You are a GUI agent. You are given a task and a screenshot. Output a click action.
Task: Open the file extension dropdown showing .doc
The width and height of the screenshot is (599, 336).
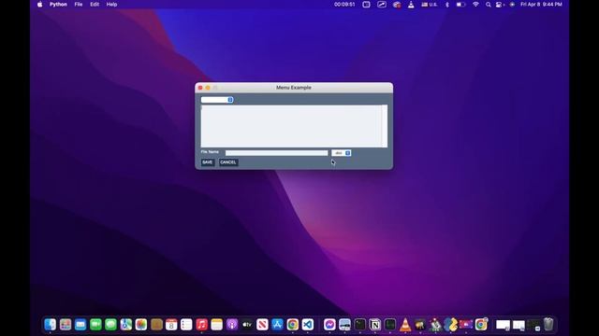coord(341,153)
